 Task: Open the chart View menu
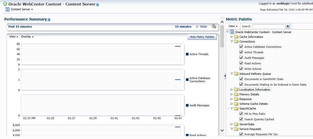[14, 37]
